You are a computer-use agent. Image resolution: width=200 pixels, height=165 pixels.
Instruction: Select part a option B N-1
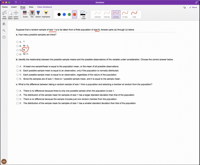[17, 46]
